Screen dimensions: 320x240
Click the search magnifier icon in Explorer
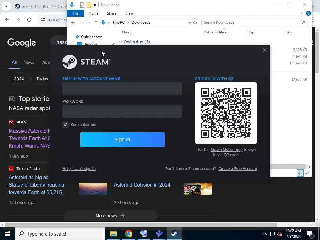(303, 22)
